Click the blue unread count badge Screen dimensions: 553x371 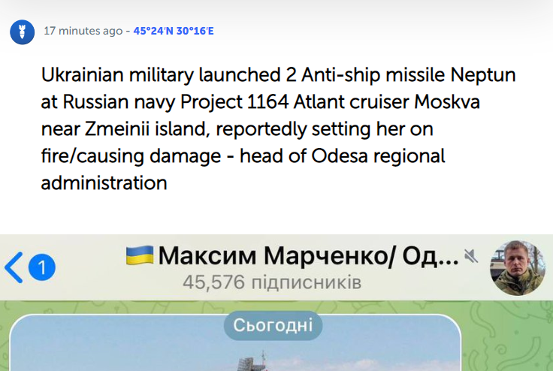point(42,267)
